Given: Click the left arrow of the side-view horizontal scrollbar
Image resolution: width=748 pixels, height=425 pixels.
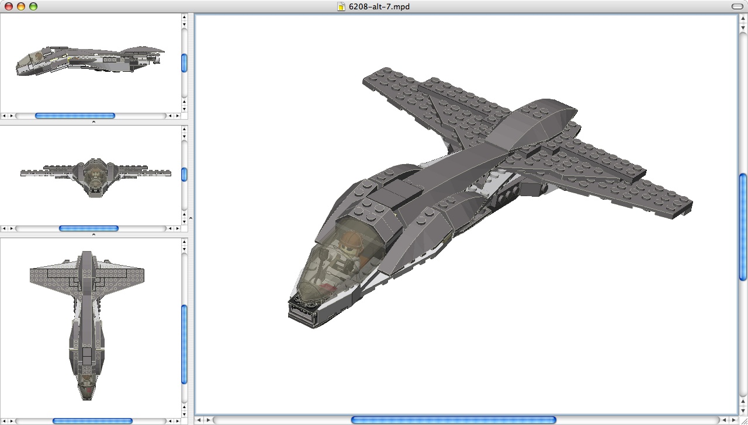Looking at the screenshot, I should (4, 116).
